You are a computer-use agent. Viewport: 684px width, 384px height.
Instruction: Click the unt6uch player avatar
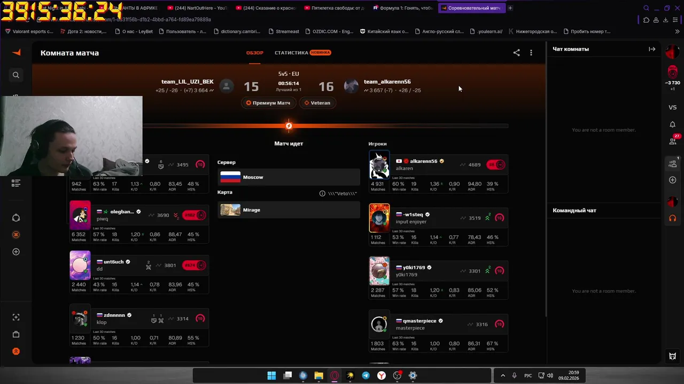[80, 265]
